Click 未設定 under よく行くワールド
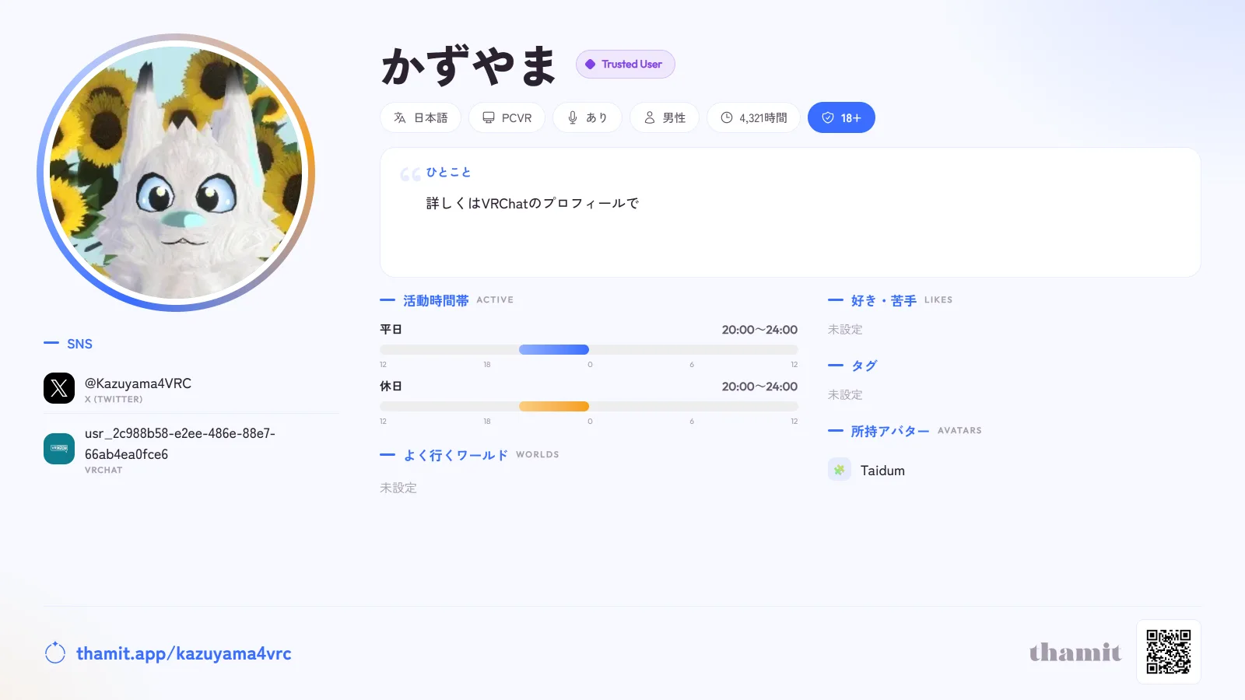1245x700 pixels. (398, 488)
